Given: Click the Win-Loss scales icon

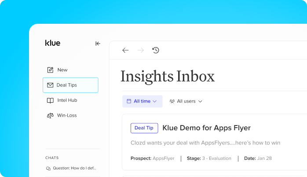Looking at the screenshot, I should click(x=50, y=115).
